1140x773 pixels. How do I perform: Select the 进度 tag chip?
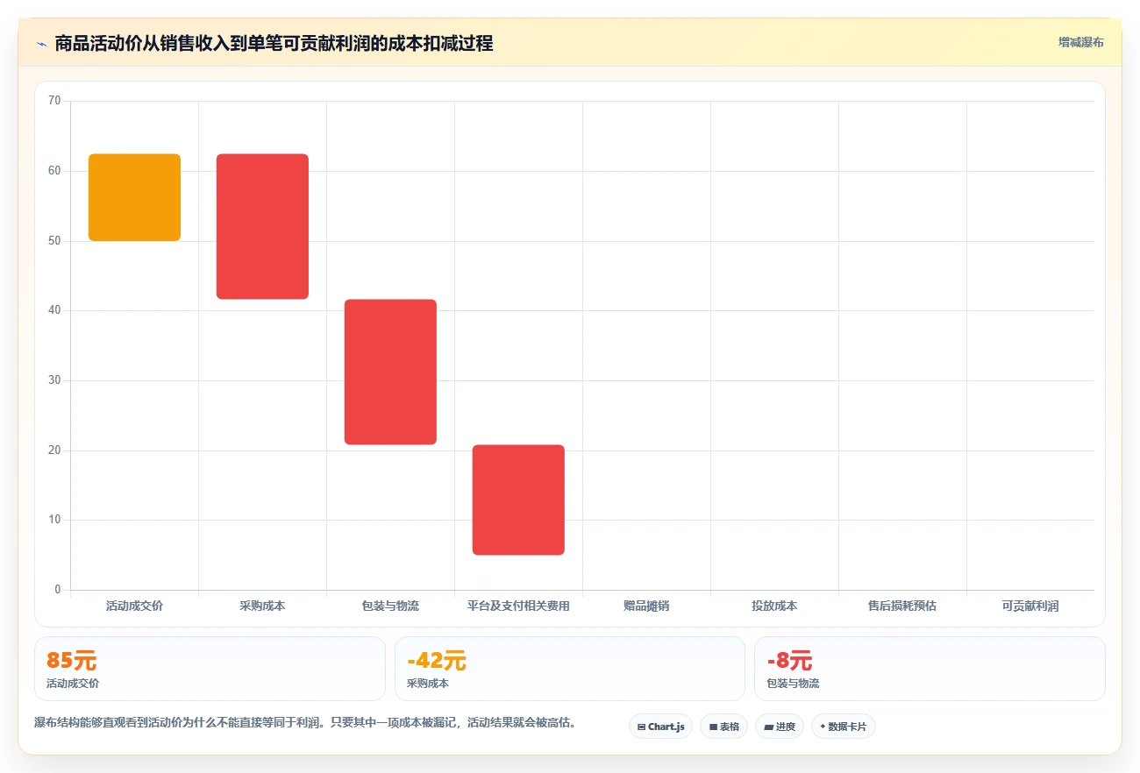pos(780,727)
